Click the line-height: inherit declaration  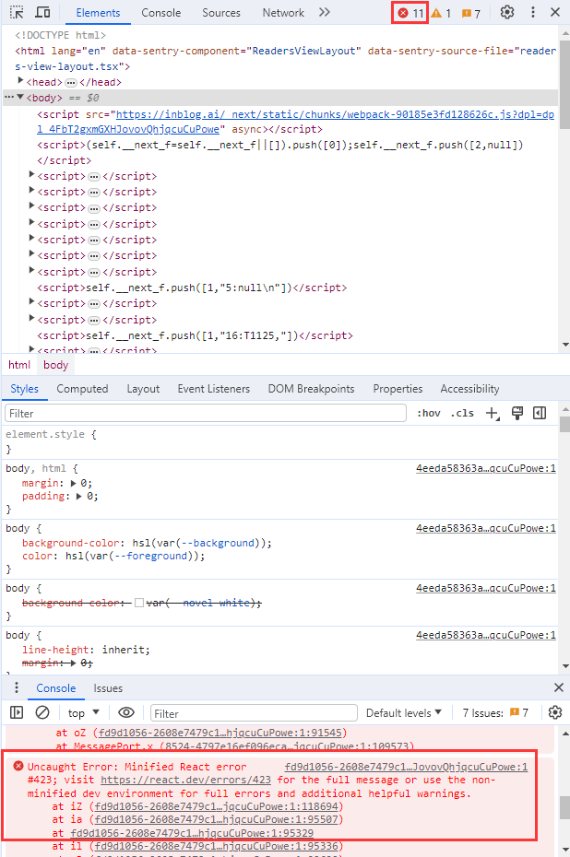point(86,650)
